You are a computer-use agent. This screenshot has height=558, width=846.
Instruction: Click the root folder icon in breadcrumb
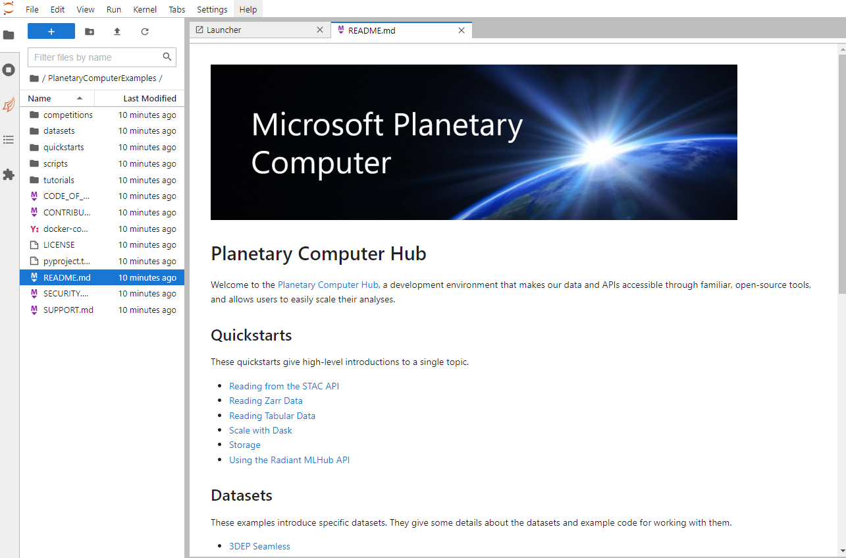[34, 78]
